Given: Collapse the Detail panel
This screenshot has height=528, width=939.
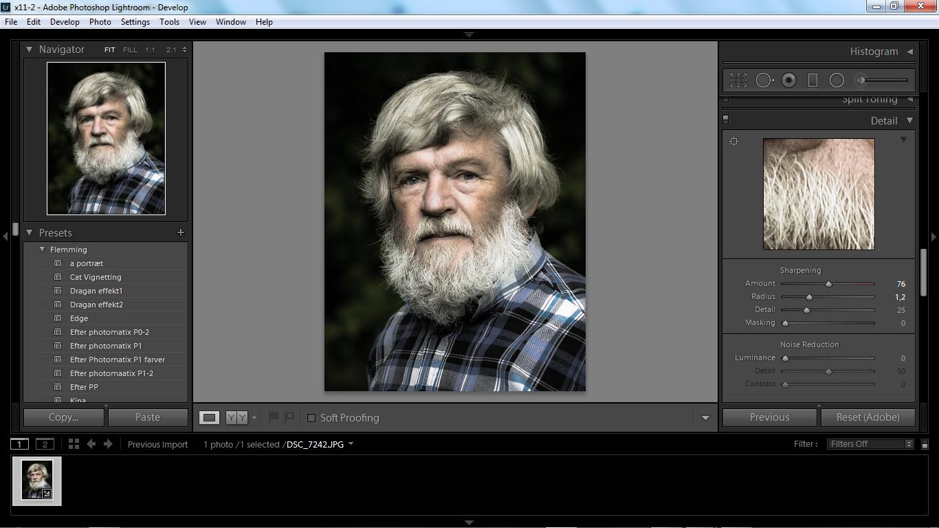Looking at the screenshot, I should 909,120.
